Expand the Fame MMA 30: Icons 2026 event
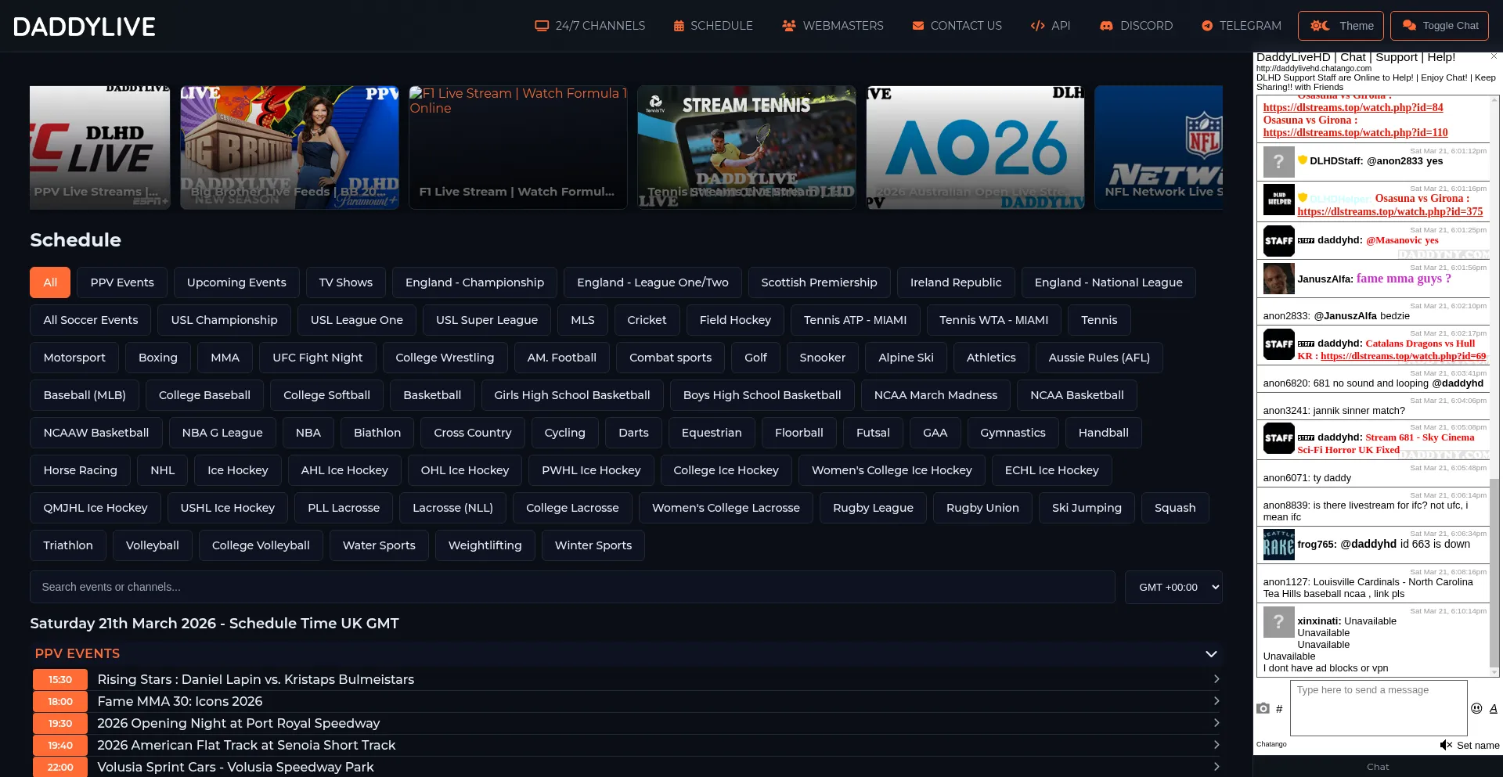 (626, 701)
